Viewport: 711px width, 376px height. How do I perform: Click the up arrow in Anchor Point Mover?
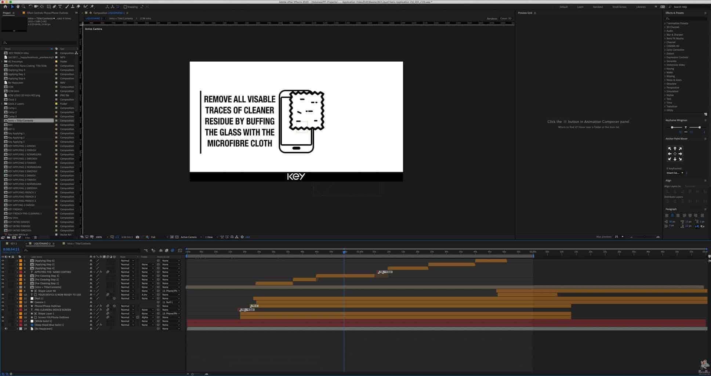[x=675, y=149]
